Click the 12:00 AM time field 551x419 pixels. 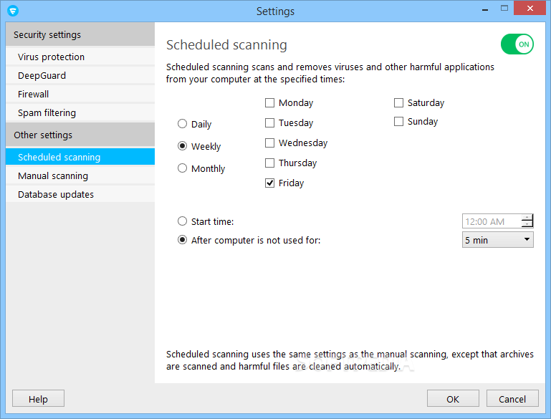pyautogui.click(x=492, y=221)
